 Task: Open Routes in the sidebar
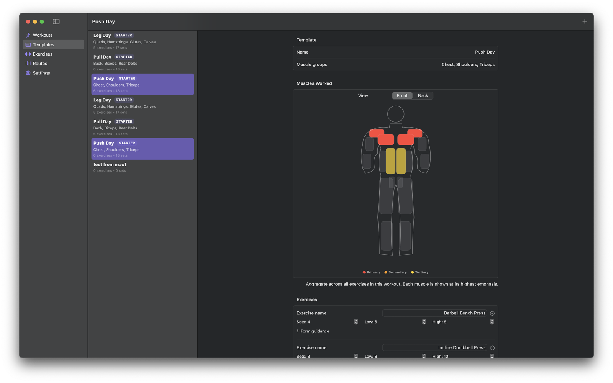53,64
